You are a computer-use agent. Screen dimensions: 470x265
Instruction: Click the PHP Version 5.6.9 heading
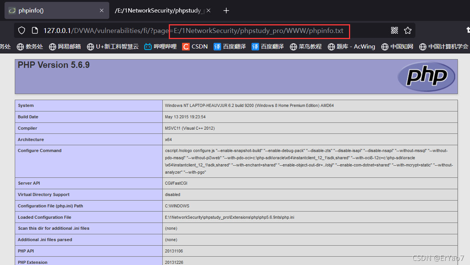pos(53,65)
